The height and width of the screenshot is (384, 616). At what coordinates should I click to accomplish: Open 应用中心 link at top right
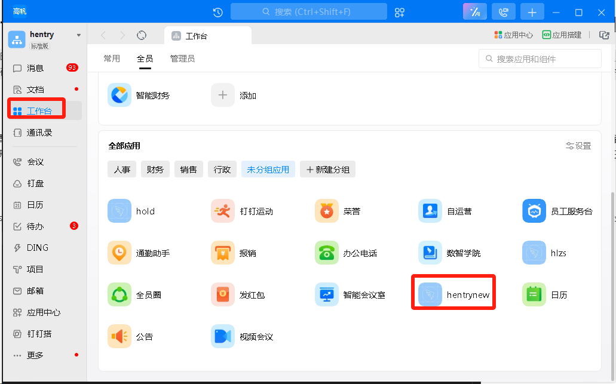513,35
